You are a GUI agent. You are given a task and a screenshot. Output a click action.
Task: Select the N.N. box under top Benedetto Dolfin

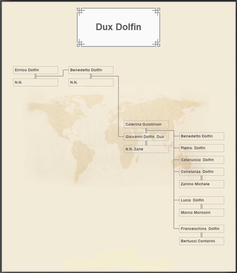click(91, 82)
